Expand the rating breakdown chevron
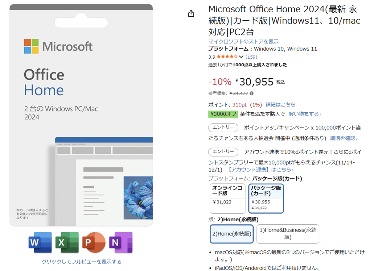This screenshot has width=370, height=271. click(x=241, y=57)
